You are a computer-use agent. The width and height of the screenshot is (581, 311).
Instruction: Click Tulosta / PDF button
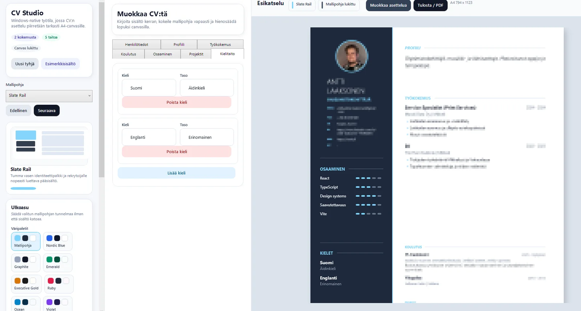[430, 5]
